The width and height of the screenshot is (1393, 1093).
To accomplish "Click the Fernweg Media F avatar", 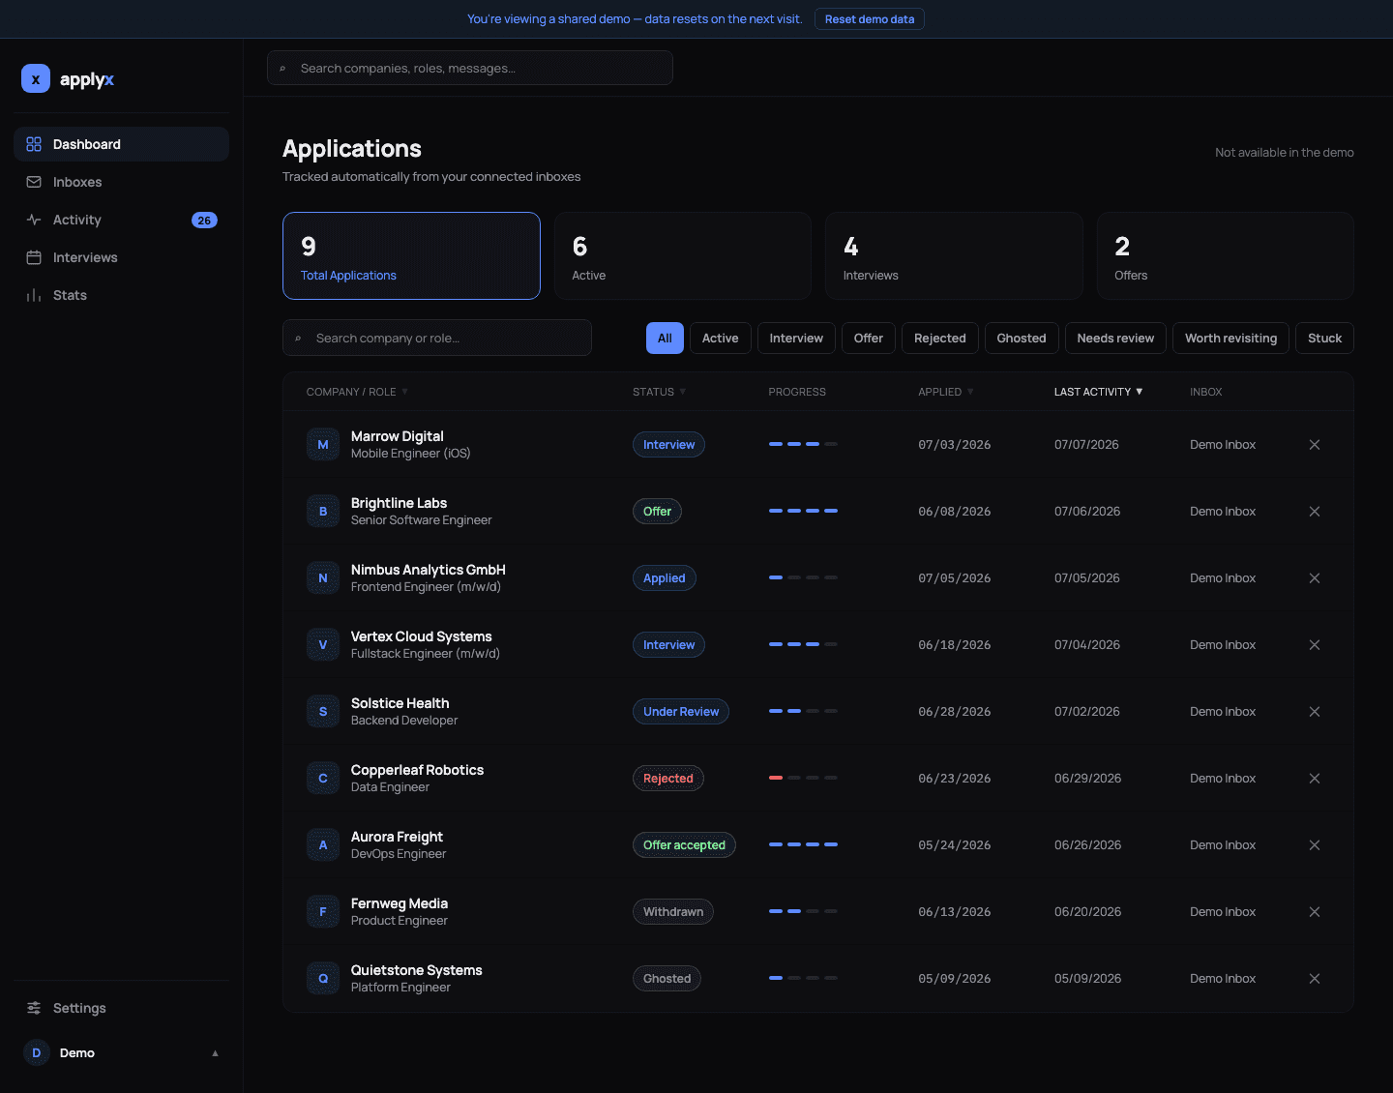I will pos(323,912).
